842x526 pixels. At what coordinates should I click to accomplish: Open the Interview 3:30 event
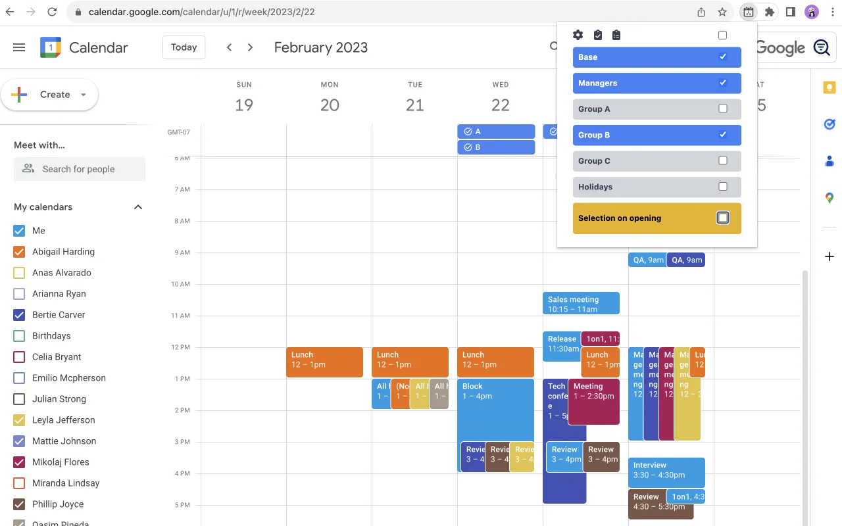666,472
